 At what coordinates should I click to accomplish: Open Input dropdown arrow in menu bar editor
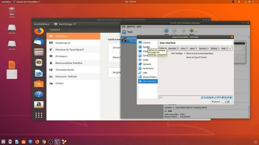(x=196, y=48)
